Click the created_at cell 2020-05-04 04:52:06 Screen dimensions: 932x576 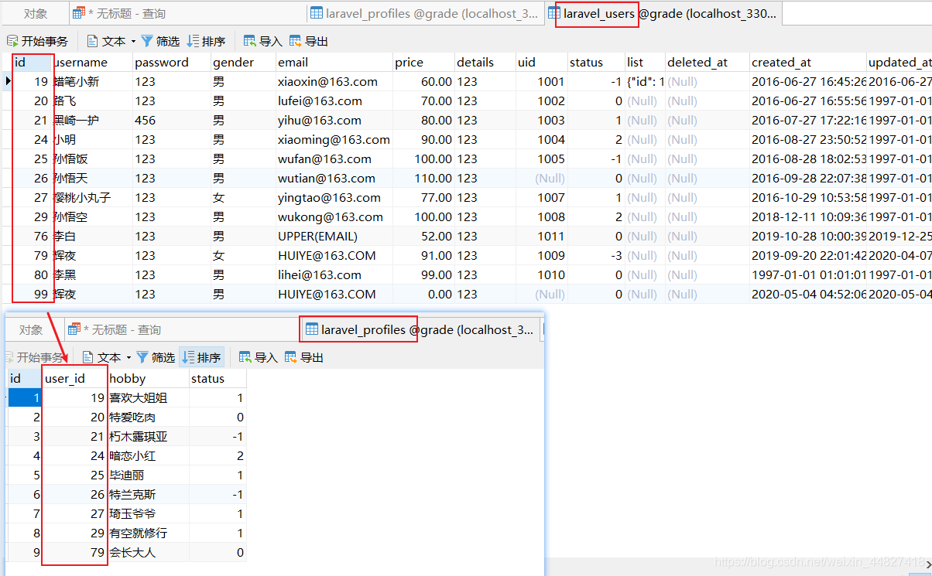pyautogui.click(x=808, y=294)
